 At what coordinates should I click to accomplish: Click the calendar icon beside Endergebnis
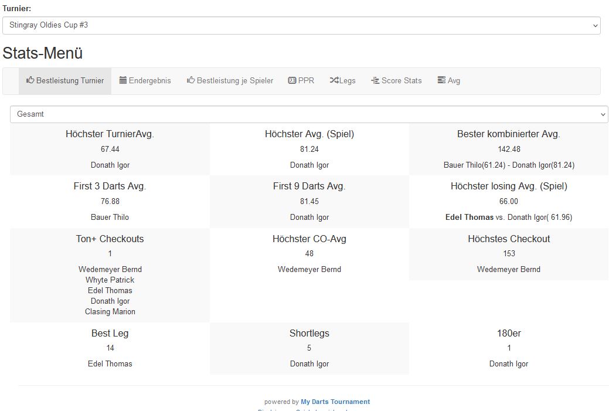[x=123, y=80]
